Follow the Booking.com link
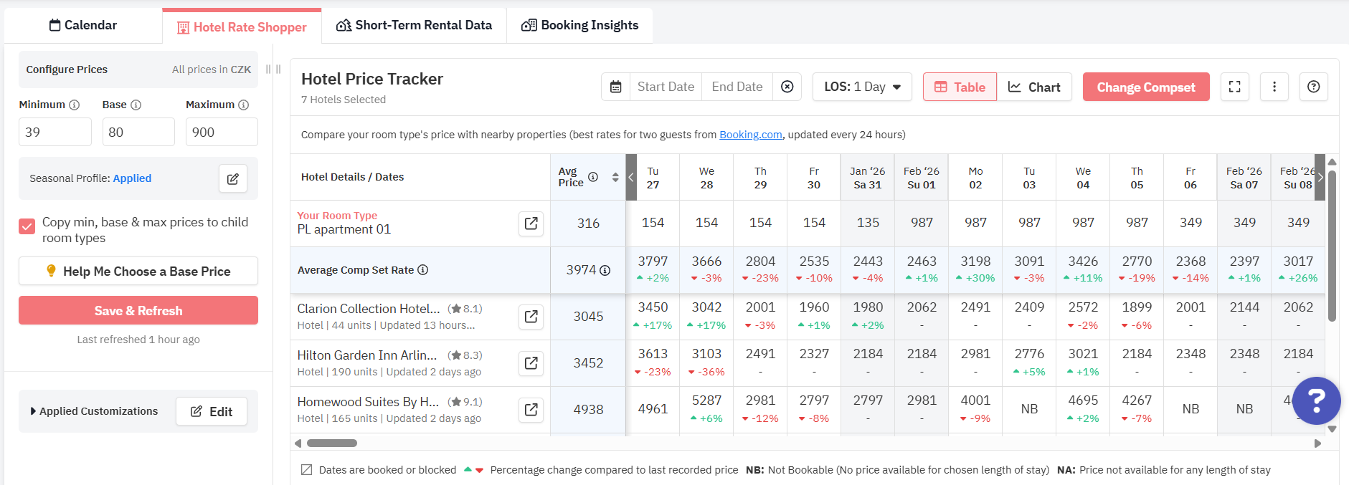This screenshot has height=485, width=1349. click(750, 135)
